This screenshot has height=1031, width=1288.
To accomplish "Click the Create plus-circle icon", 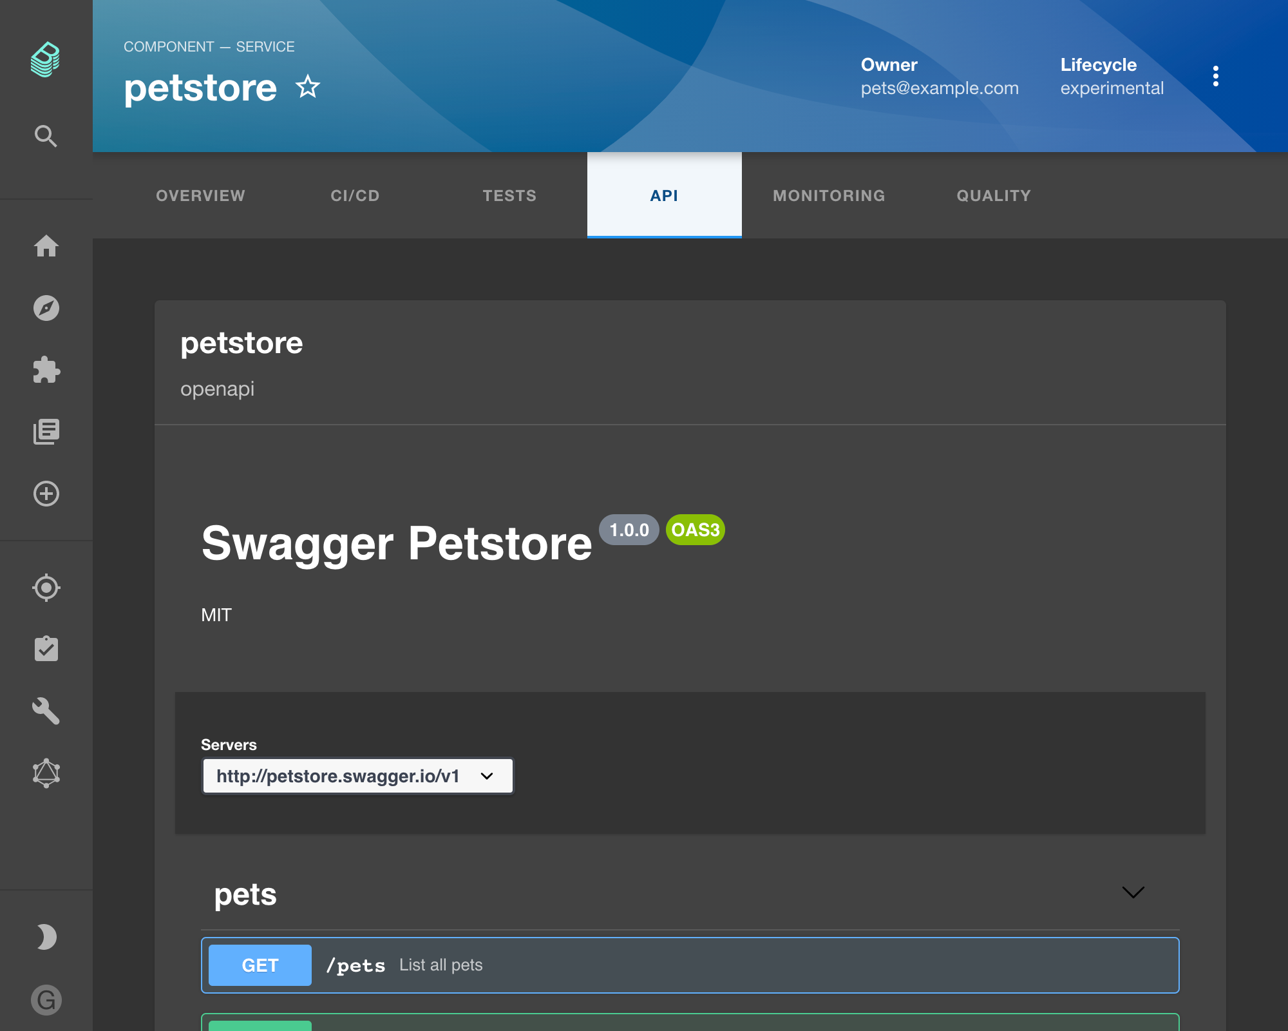I will pos(46,494).
